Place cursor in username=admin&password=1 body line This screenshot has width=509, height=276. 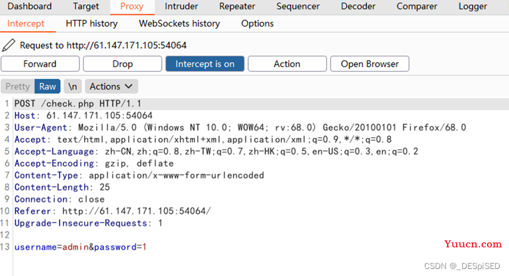(81, 247)
